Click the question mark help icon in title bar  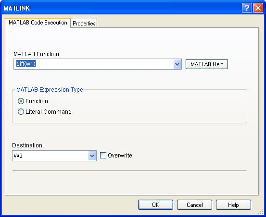[x=247, y=8]
